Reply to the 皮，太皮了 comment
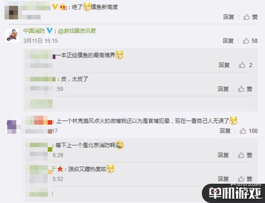 tap(223, 89)
